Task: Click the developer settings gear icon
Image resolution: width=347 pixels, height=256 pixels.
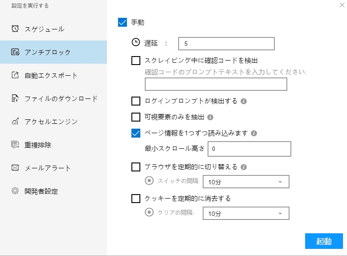Action: click(x=15, y=191)
